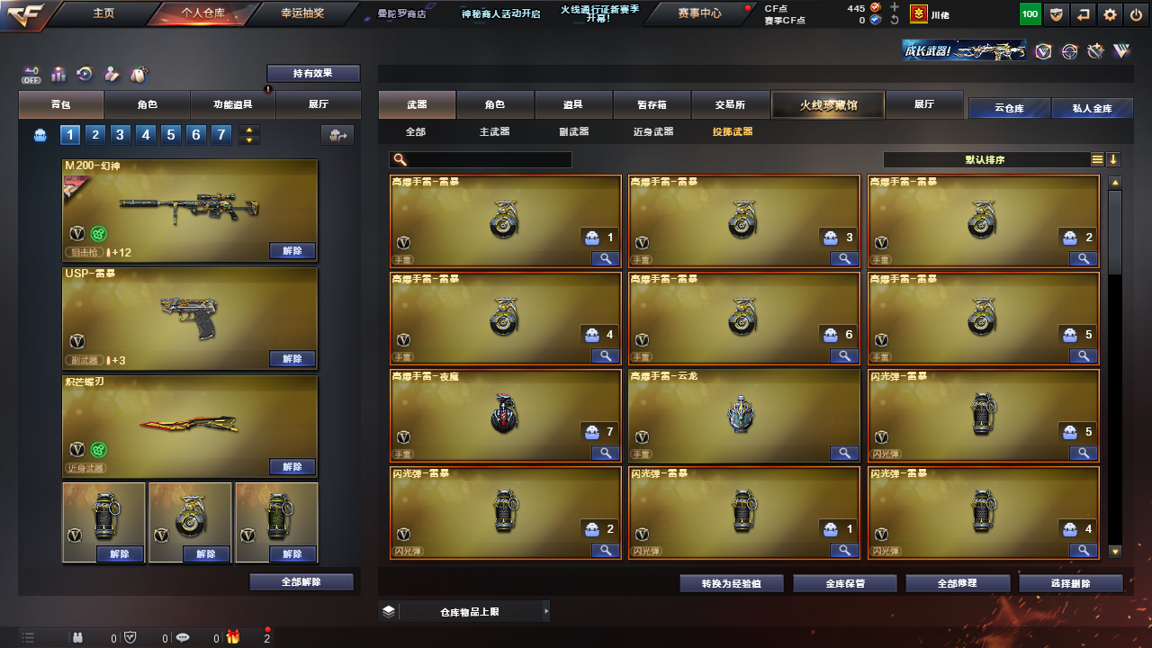The height and width of the screenshot is (648, 1152).
Task: Expand the 仓库物品上限 panel
Action: click(463, 612)
